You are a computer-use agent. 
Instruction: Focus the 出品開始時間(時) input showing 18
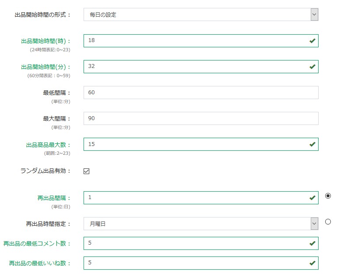(193, 41)
